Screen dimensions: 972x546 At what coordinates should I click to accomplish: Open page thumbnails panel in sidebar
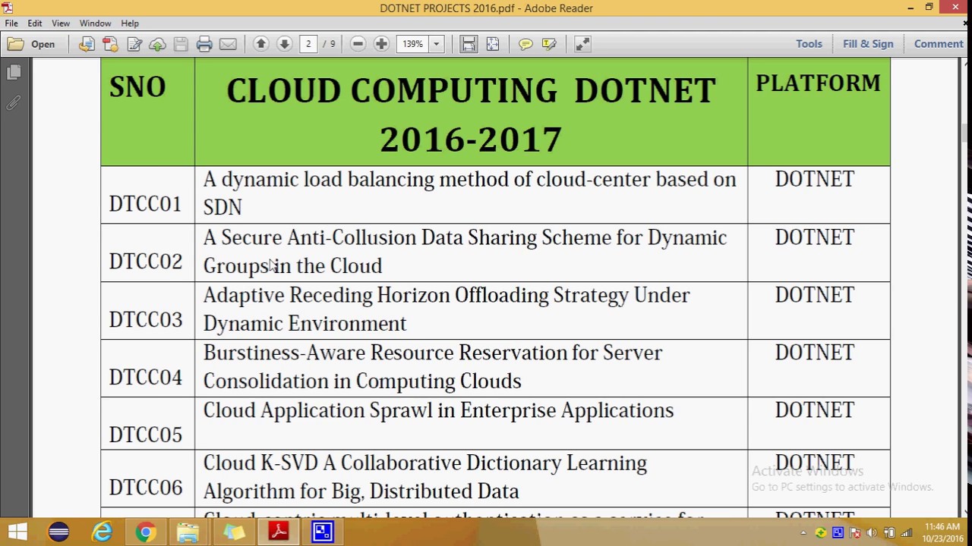point(13,73)
